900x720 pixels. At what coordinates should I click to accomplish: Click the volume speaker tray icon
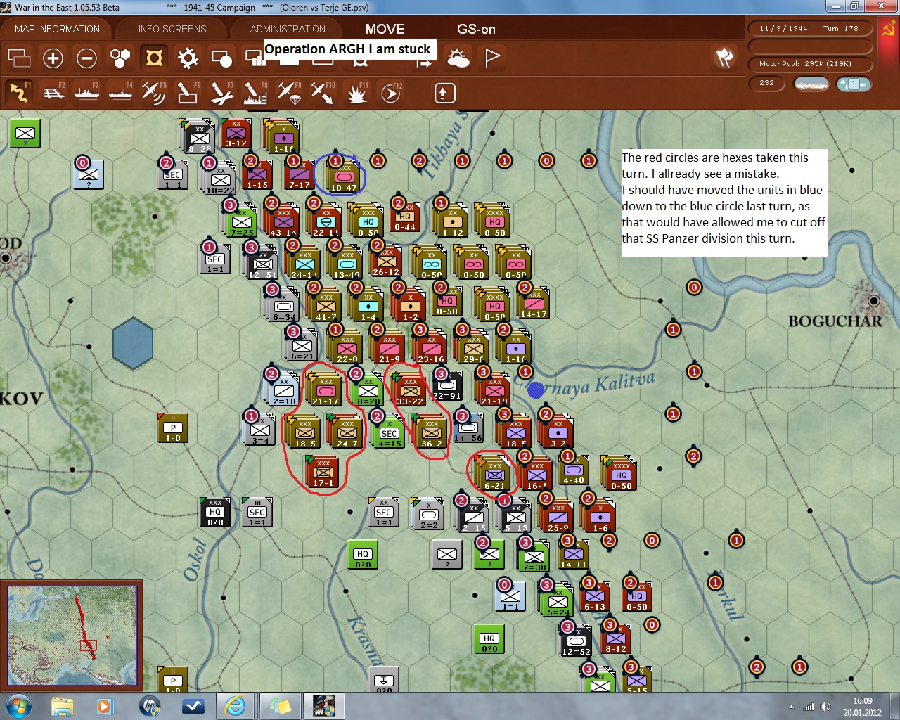click(x=825, y=707)
